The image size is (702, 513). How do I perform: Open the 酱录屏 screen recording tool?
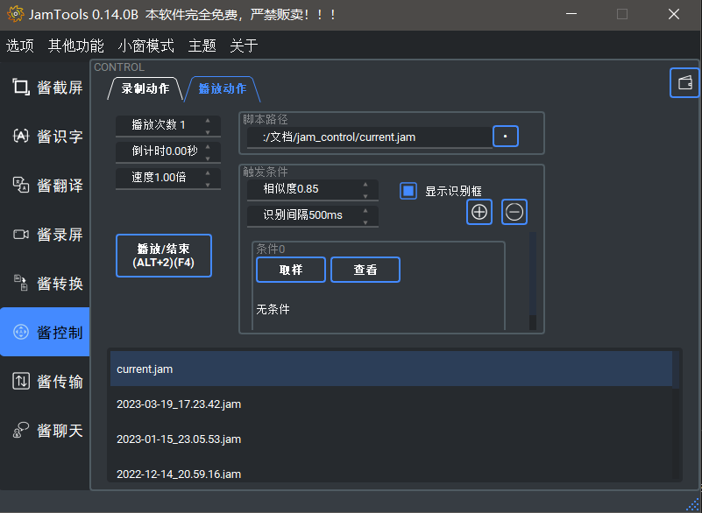45,235
